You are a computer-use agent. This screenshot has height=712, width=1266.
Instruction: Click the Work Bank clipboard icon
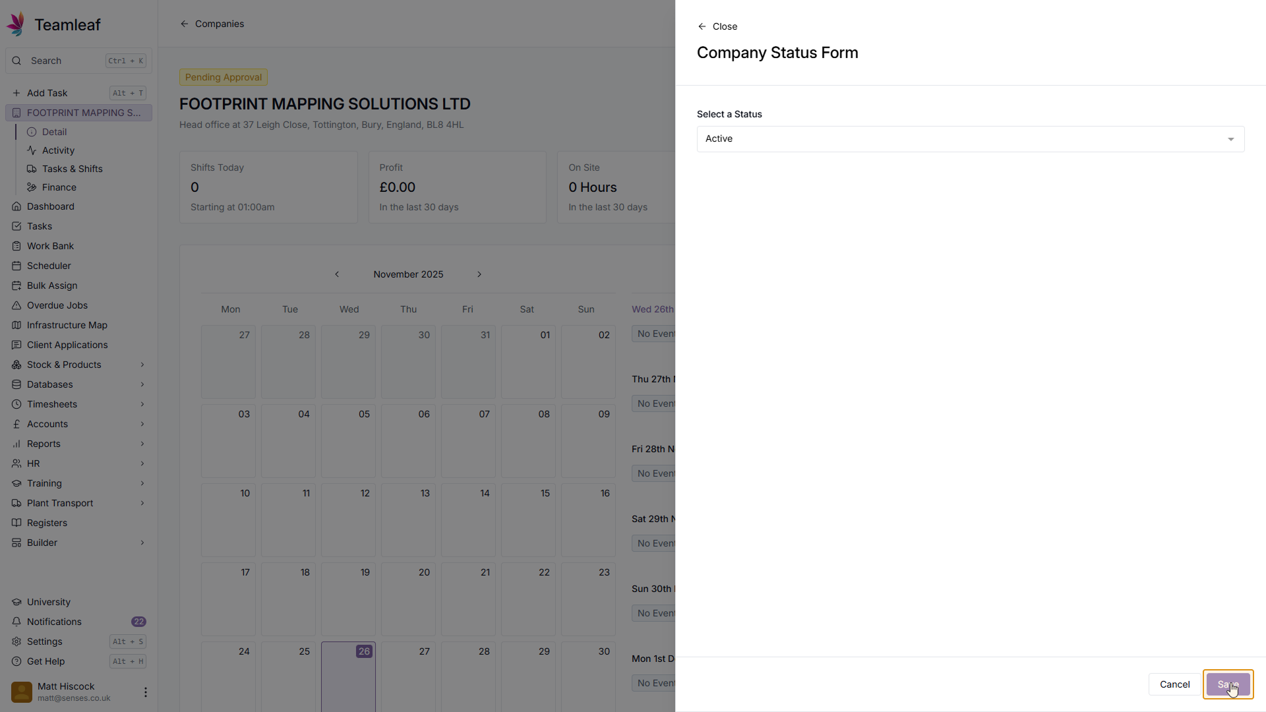point(16,246)
